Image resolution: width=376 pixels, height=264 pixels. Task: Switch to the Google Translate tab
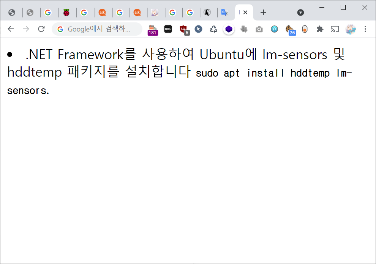[x=225, y=13]
